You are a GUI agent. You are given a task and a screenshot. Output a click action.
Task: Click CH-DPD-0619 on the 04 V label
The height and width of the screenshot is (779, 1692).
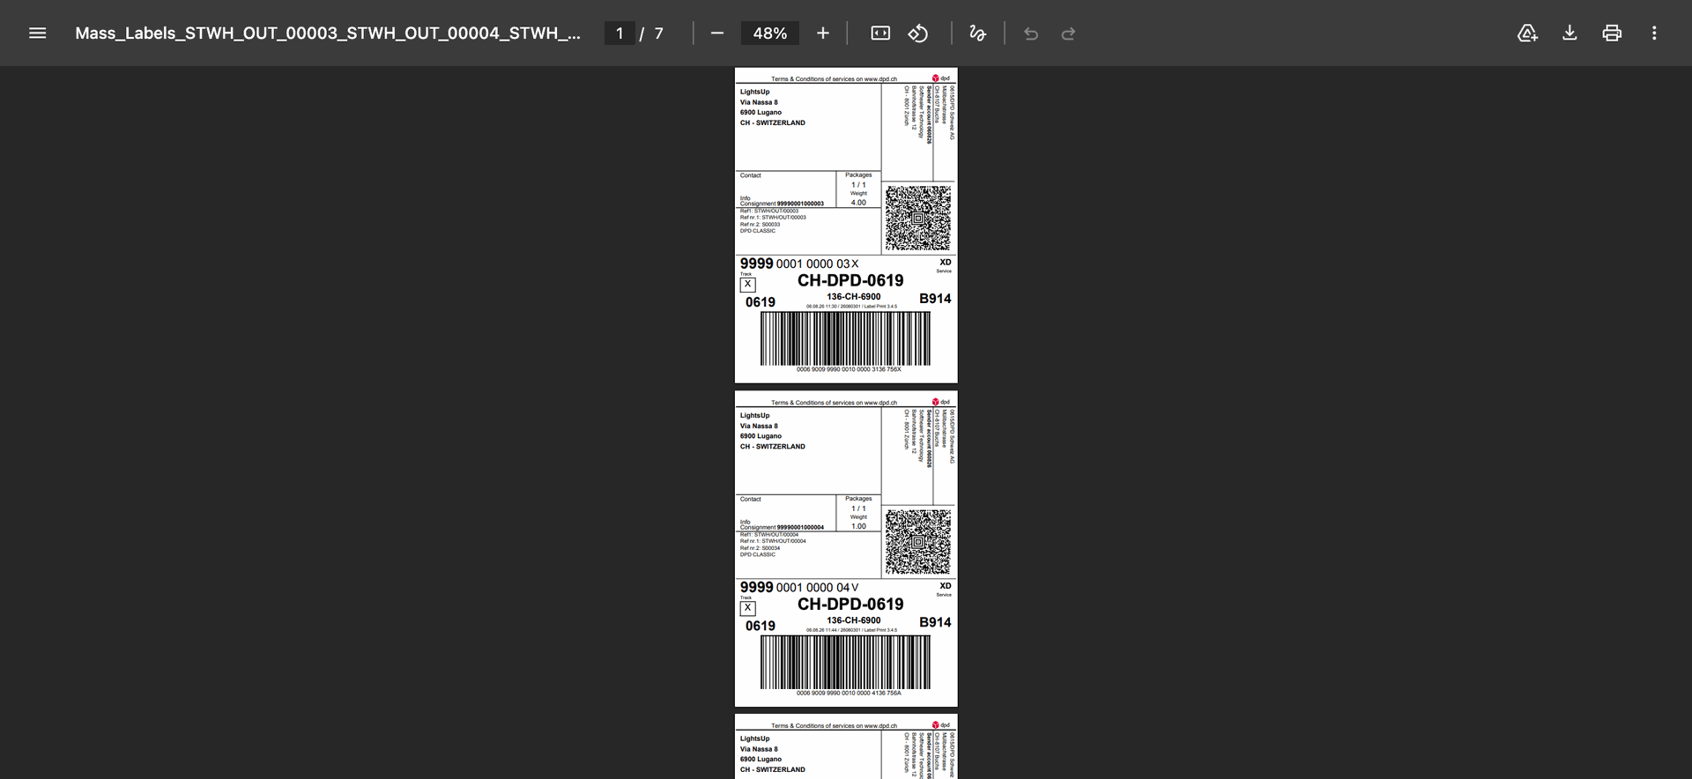[x=850, y=604]
